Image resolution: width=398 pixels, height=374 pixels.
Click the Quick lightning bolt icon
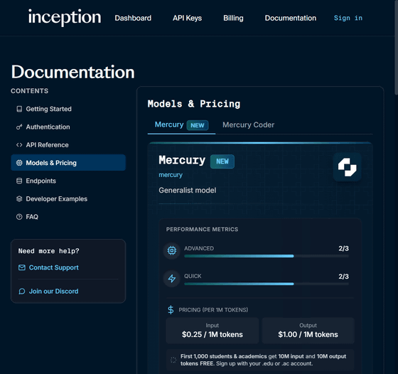click(172, 279)
